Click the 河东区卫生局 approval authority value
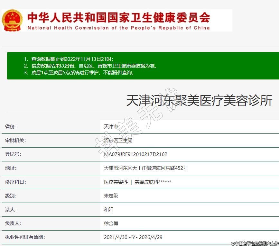279x246 pixels. click(118, 141)
